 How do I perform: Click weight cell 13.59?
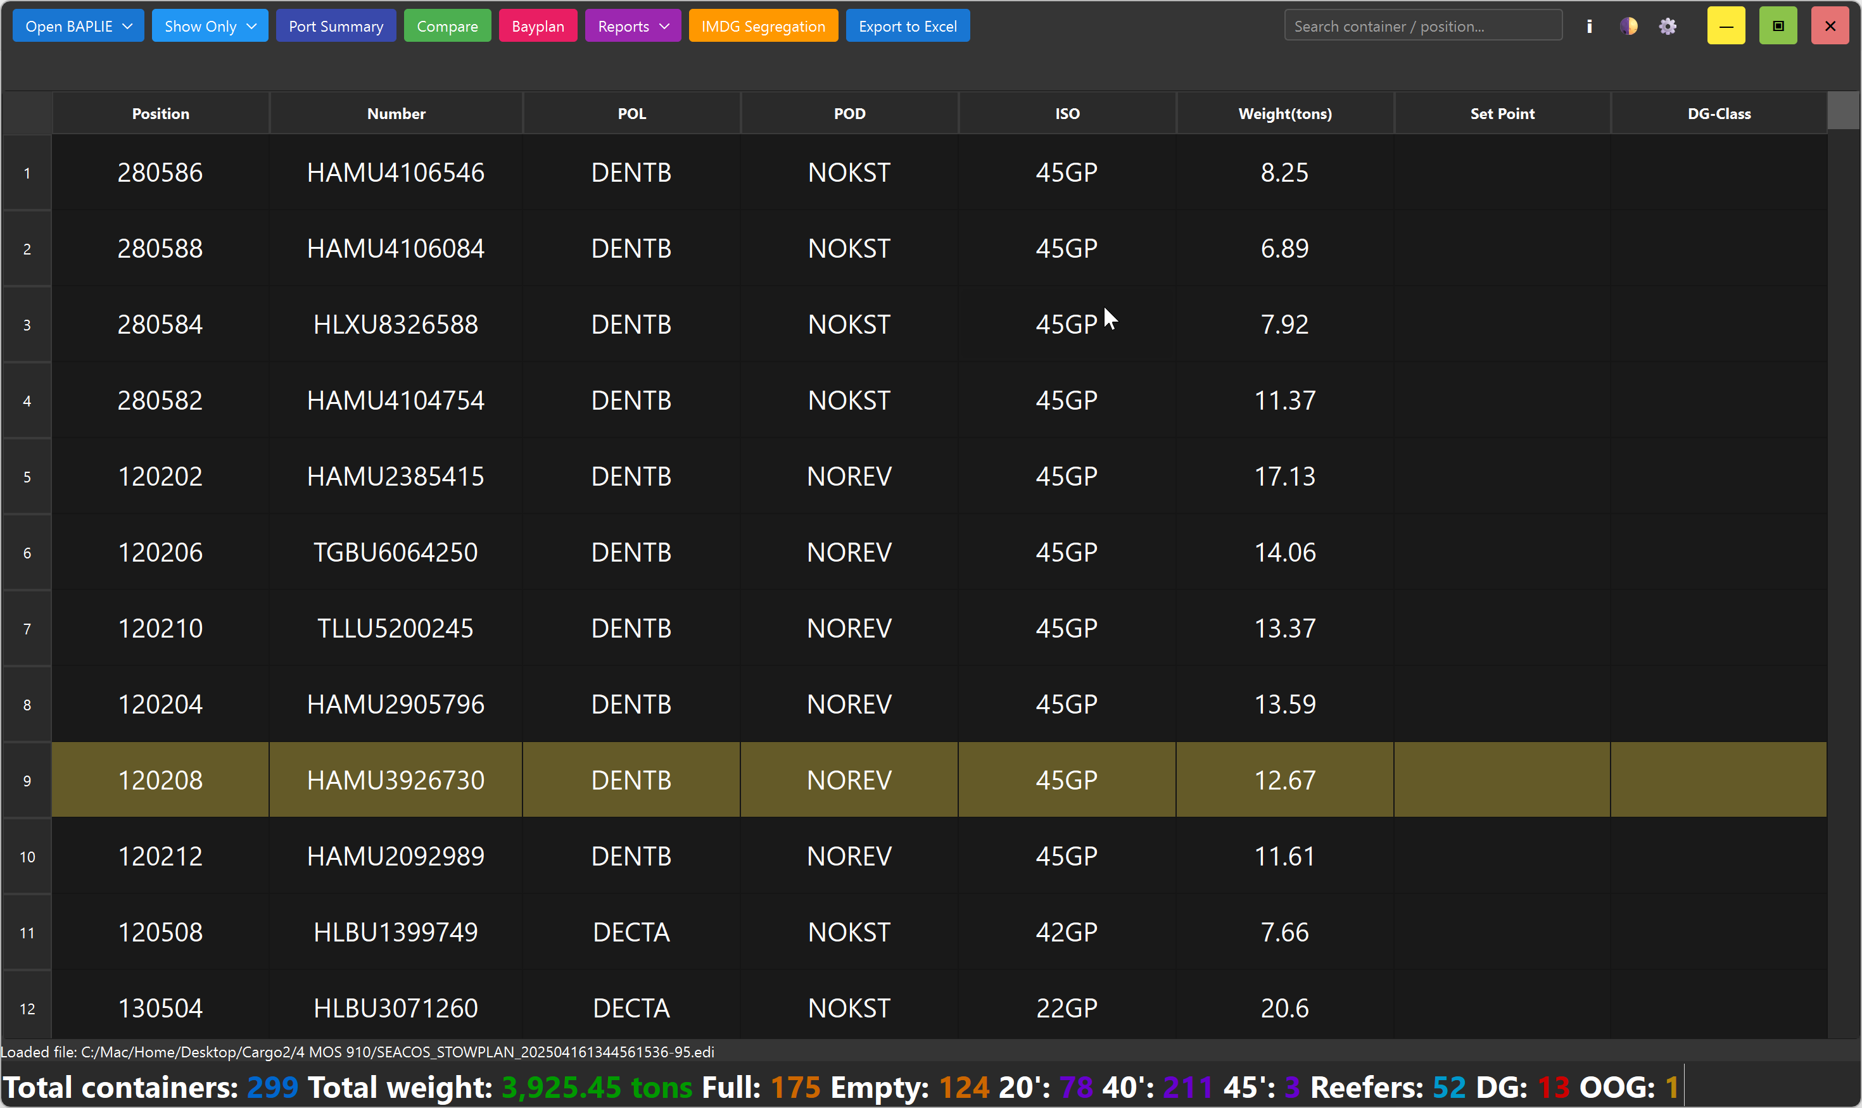click(x=1284, y=704)
